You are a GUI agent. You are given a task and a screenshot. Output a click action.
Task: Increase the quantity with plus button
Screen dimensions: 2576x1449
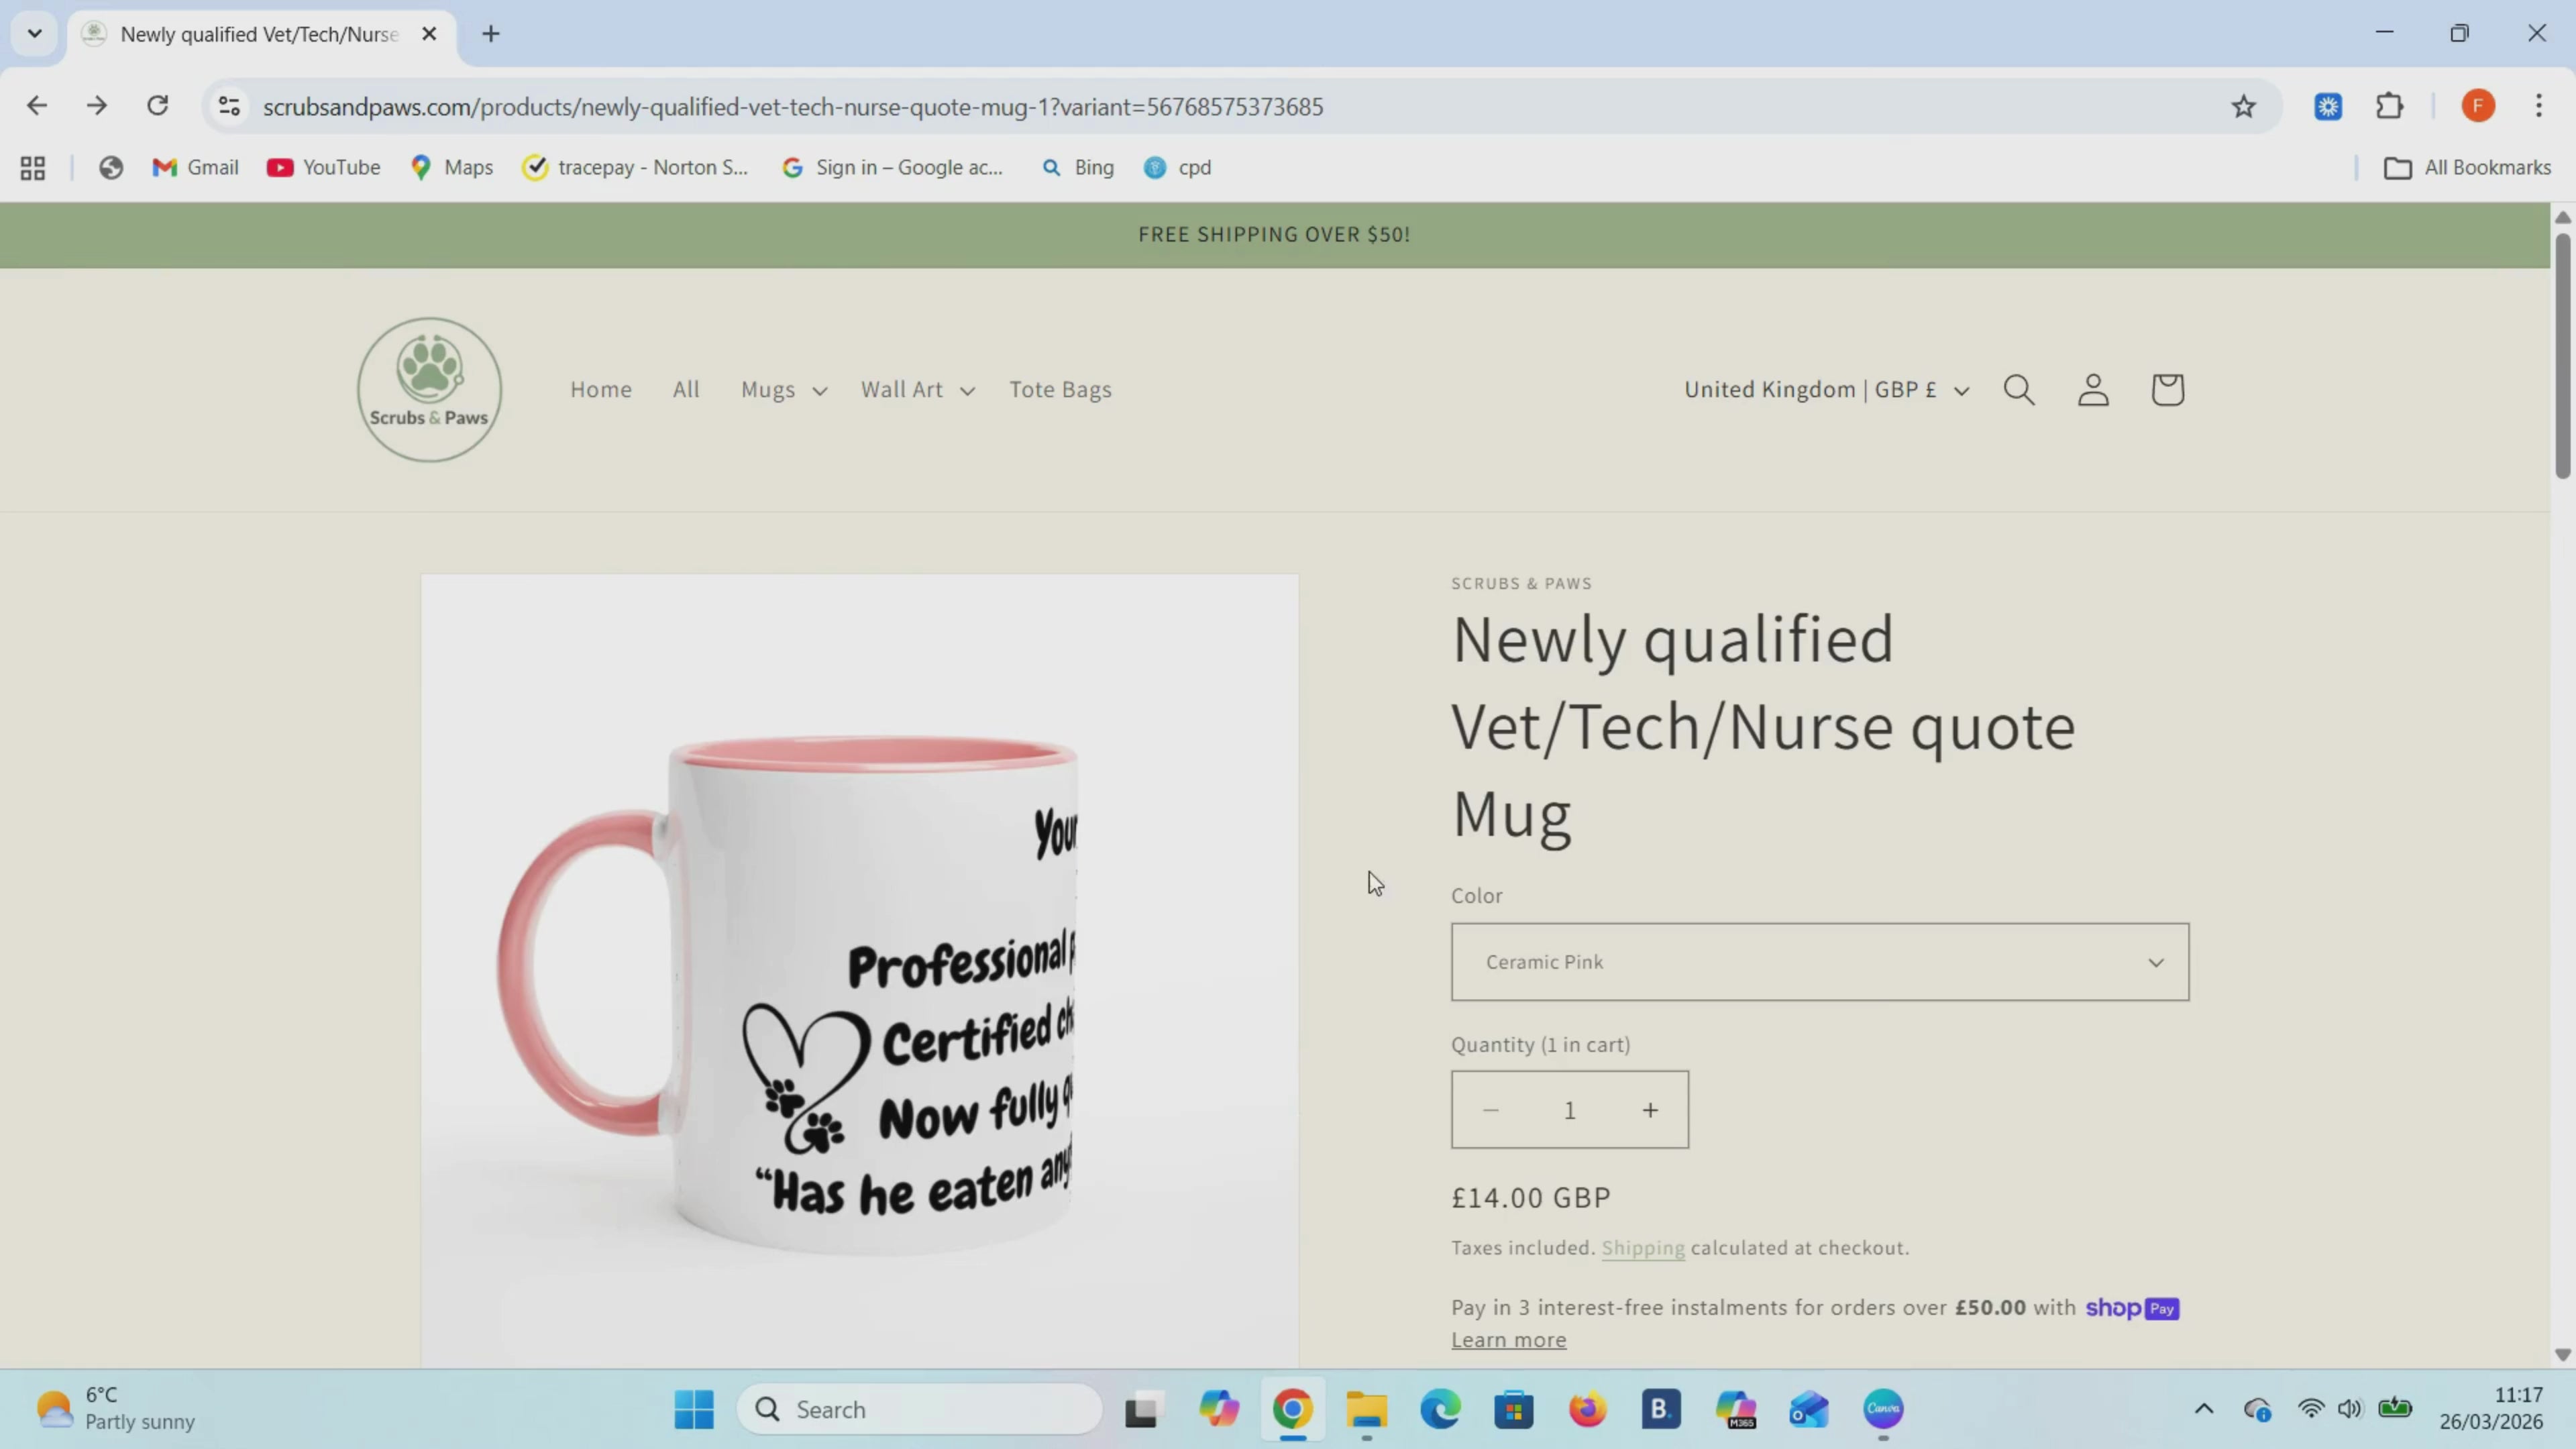coord(1650,1110)
